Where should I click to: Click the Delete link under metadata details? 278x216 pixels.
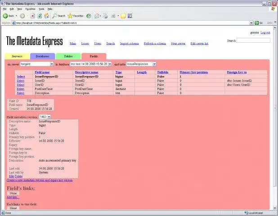tap(18, 176)
